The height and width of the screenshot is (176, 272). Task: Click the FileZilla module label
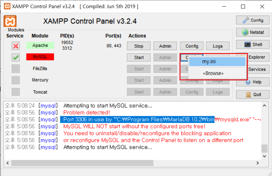point(40,69)
